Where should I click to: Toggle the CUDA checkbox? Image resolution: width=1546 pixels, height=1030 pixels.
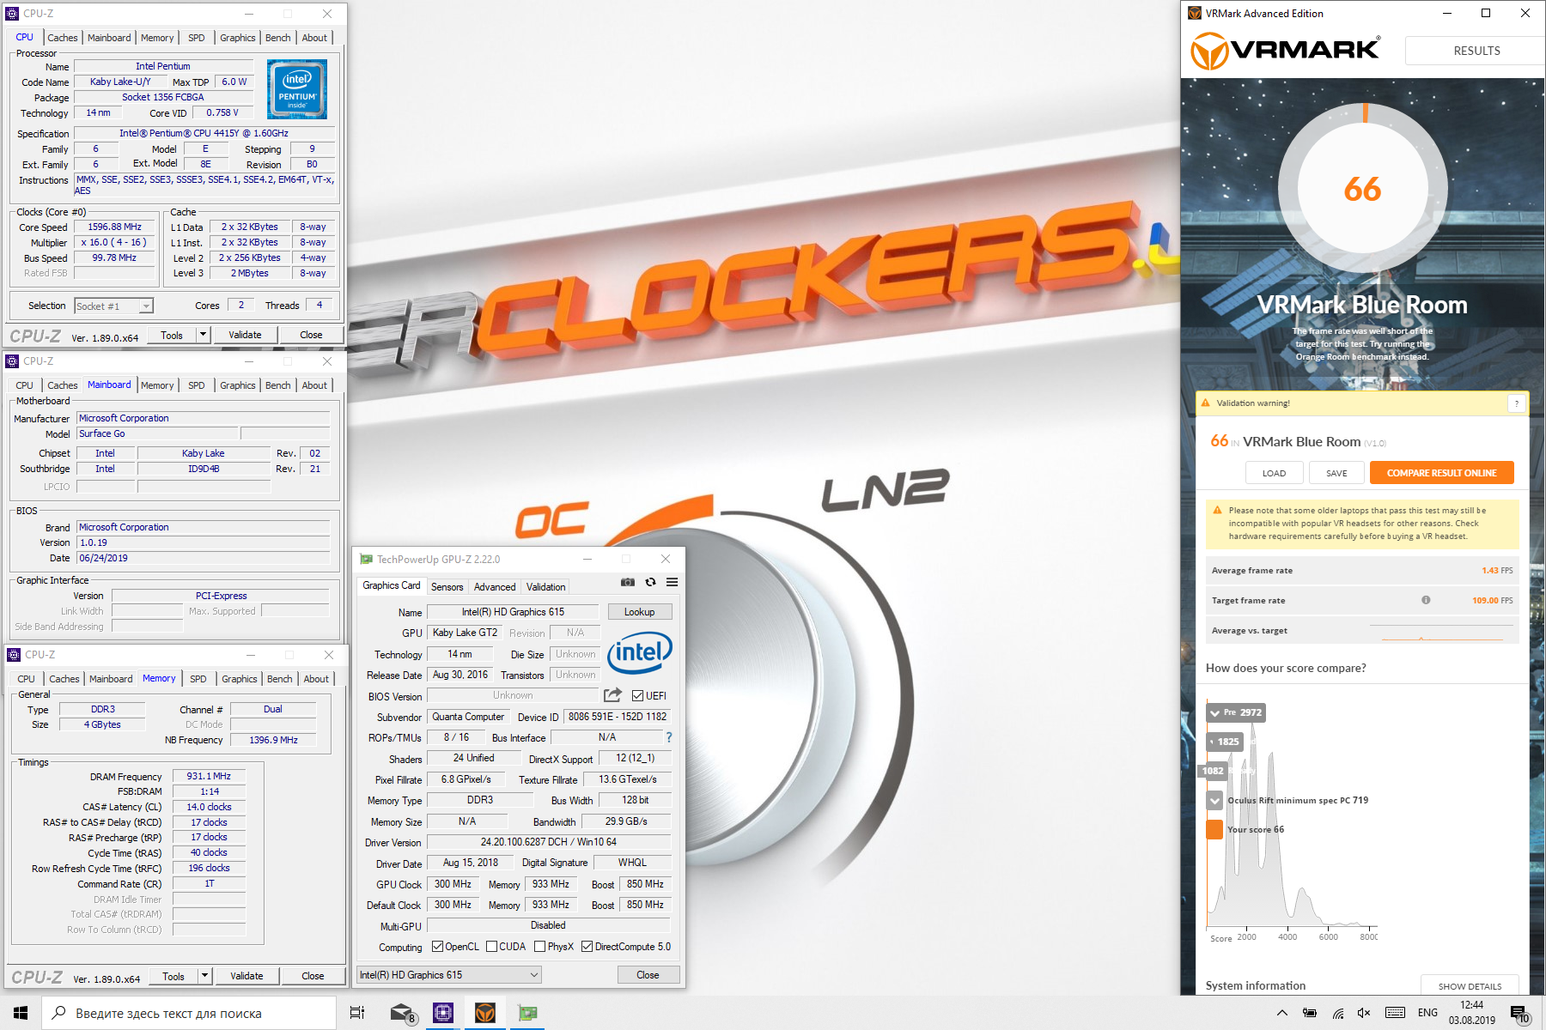[491, 947]
